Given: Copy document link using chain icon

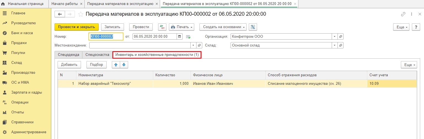Looking at the screenshot, I should pos(403,14).
